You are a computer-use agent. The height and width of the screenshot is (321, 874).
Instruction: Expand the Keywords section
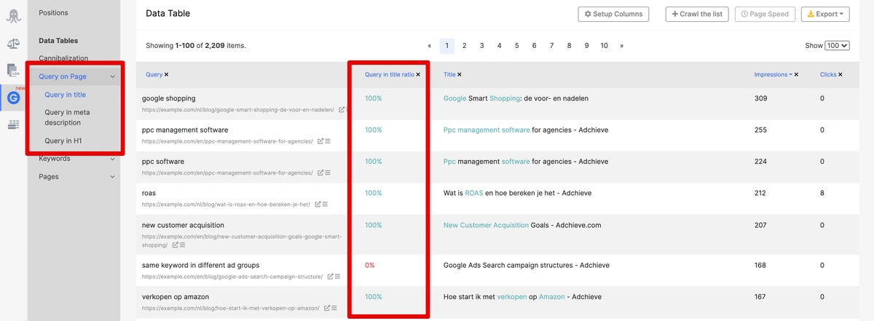coord(112,159)
